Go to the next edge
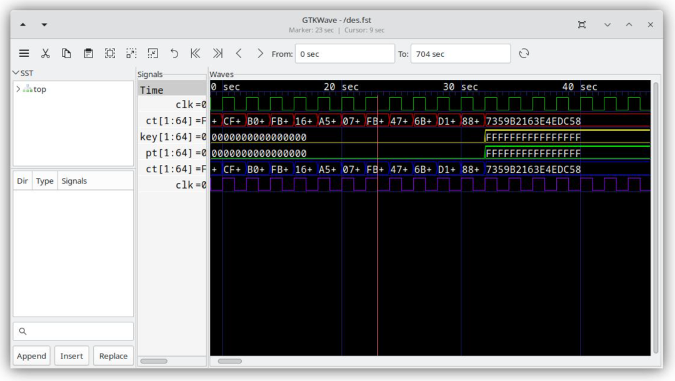Viewport: 675px width, 381px height. click(260, 54)
